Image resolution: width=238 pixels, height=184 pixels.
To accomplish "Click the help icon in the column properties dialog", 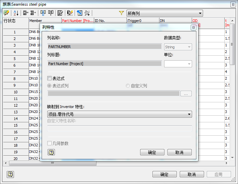I will (51, 152).
